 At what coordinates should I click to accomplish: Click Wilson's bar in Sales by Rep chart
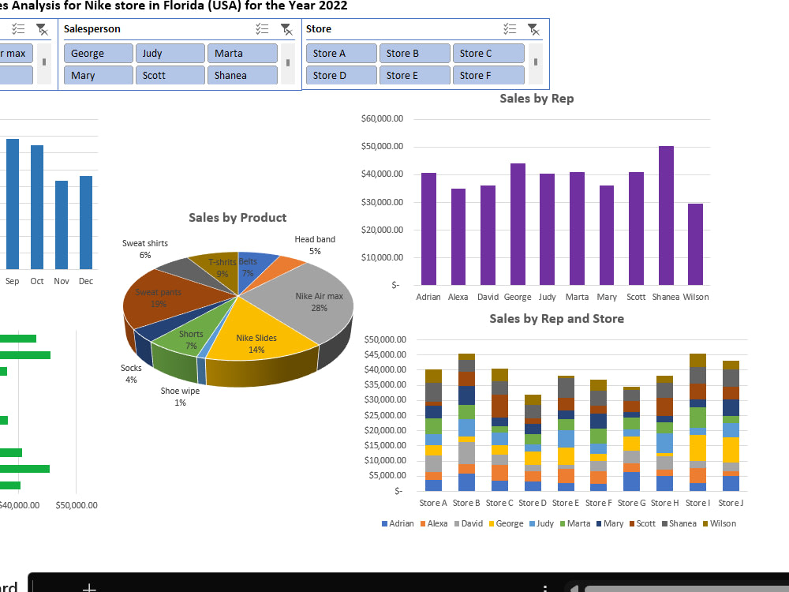click(695, 244)
